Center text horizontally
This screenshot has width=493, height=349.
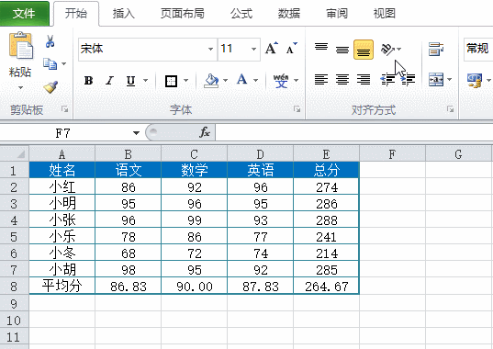pyautogui.click(x=342, y=79)
